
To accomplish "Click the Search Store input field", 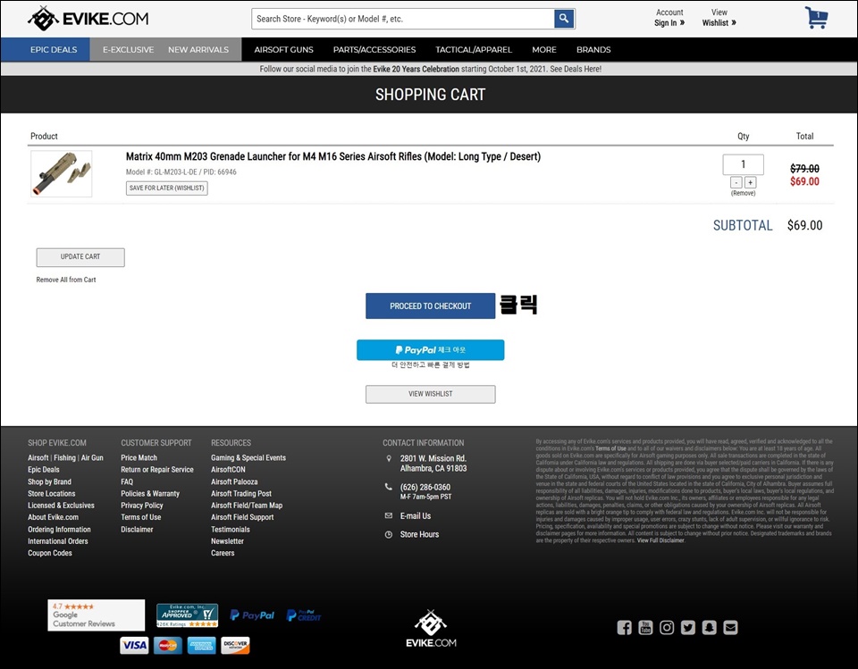I will tap(403, 19).
